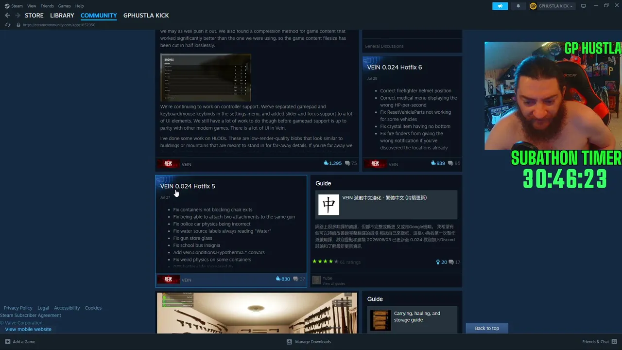Screen dimensions: 622x350
Task: Open the 17 comments bubble on the guide
Action: 451,262
